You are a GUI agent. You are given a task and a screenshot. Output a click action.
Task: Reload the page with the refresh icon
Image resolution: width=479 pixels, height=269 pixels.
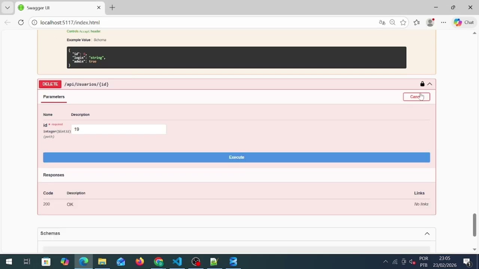21,22
